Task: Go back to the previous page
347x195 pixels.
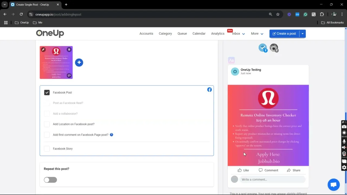Action: (5, 14)
